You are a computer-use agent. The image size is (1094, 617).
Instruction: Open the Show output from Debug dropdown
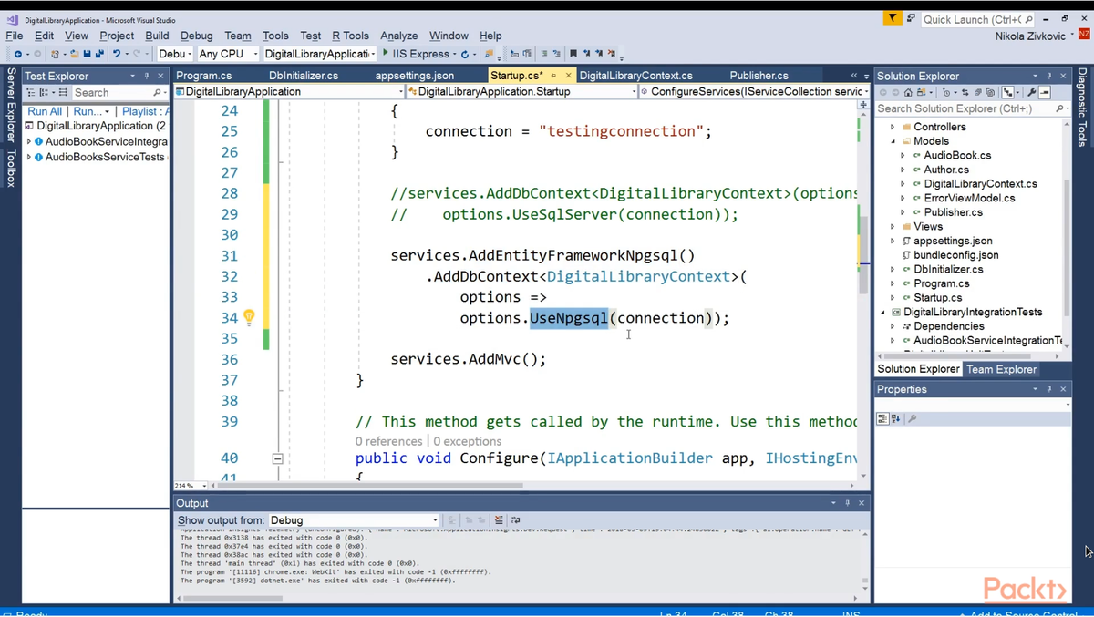click(354, 520)
